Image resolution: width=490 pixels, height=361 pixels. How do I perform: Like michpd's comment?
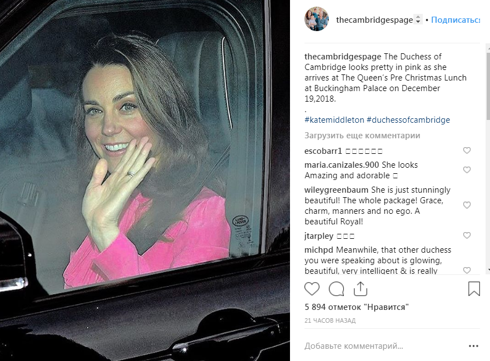coord(467,270)
